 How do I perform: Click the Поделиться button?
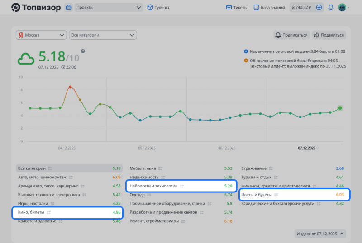click(329, 35)
